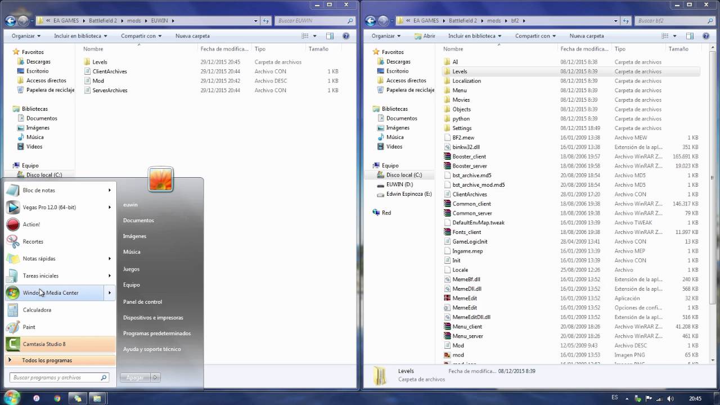Viewport: 720px width, 405px height.
Task: Click Nueva carpeta in EUWIN window
Action: coord(192,36)
